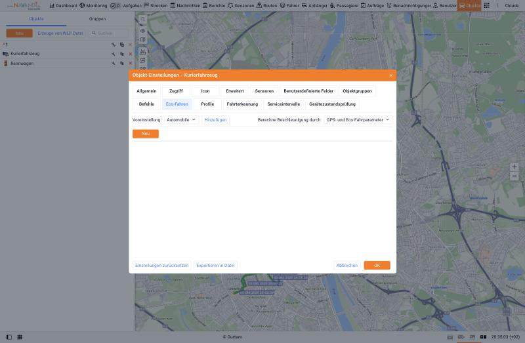The width and height of the screenshot is (525, 343).
Task: Click copy icon for Kurierfahrzeug
Action: (x=122, y=54)
